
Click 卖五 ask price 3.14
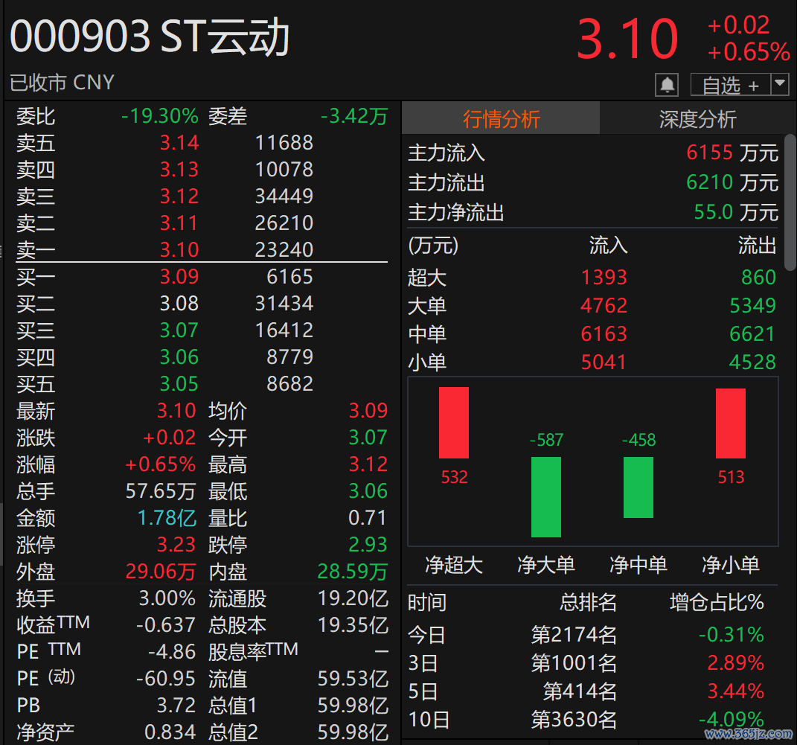coord(179,143)
